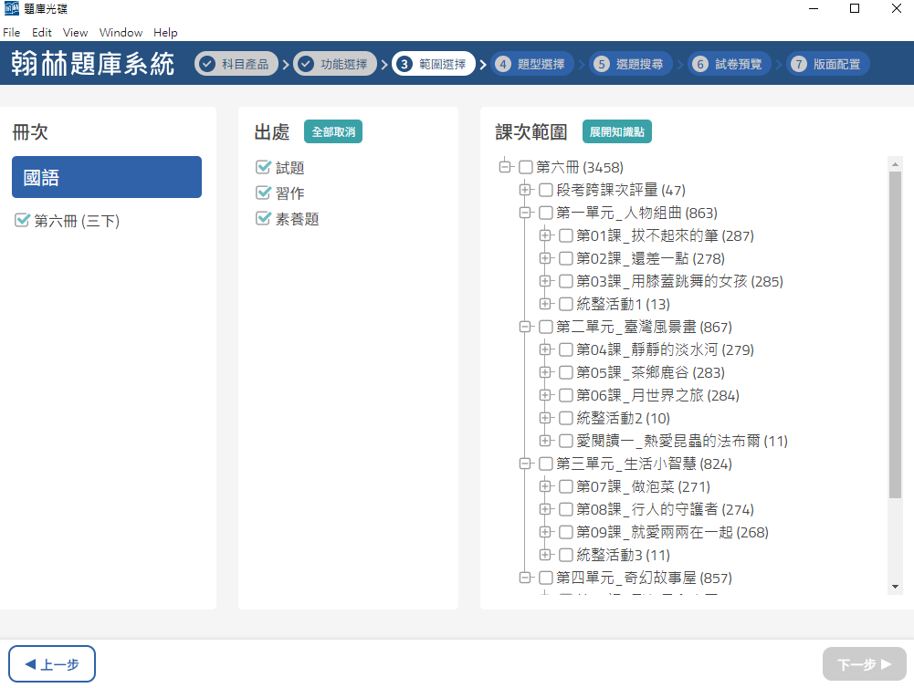The image size is (914, 688).
Task: Click the step 7 版面配置 number icon
Action: pos(799,64)
